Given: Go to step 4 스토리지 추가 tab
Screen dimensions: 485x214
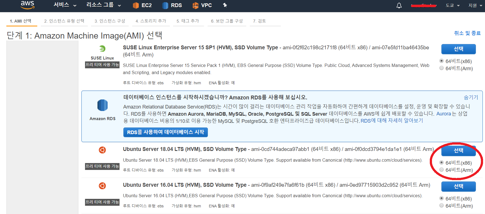Looking at the screenshot, I should click(151, 21).
